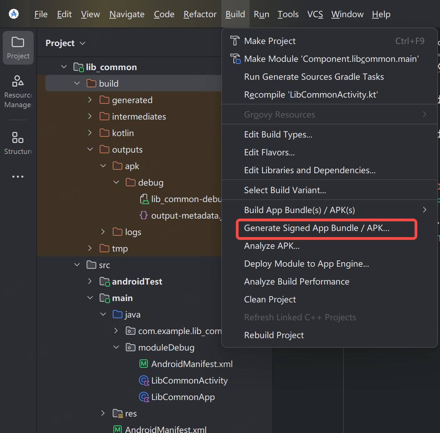
Task: Show more tool windows ellipsis icon
Action: coord(18,177)
